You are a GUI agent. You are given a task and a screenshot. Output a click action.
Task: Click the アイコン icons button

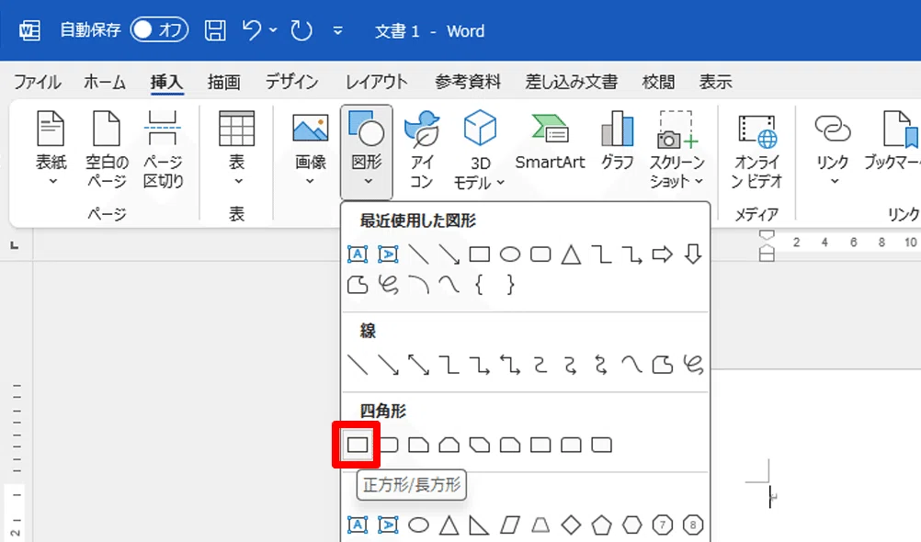422,150
